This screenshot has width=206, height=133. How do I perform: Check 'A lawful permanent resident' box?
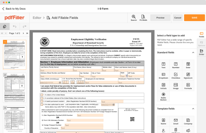42,101
